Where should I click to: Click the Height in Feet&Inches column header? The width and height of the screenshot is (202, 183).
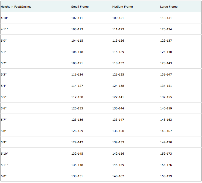16,7
